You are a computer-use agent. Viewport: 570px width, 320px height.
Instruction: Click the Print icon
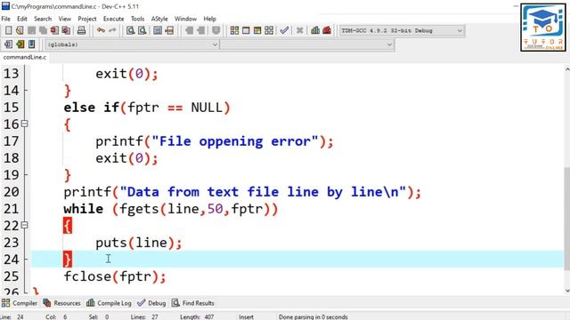pyautogui.click(x=81, y=30)
